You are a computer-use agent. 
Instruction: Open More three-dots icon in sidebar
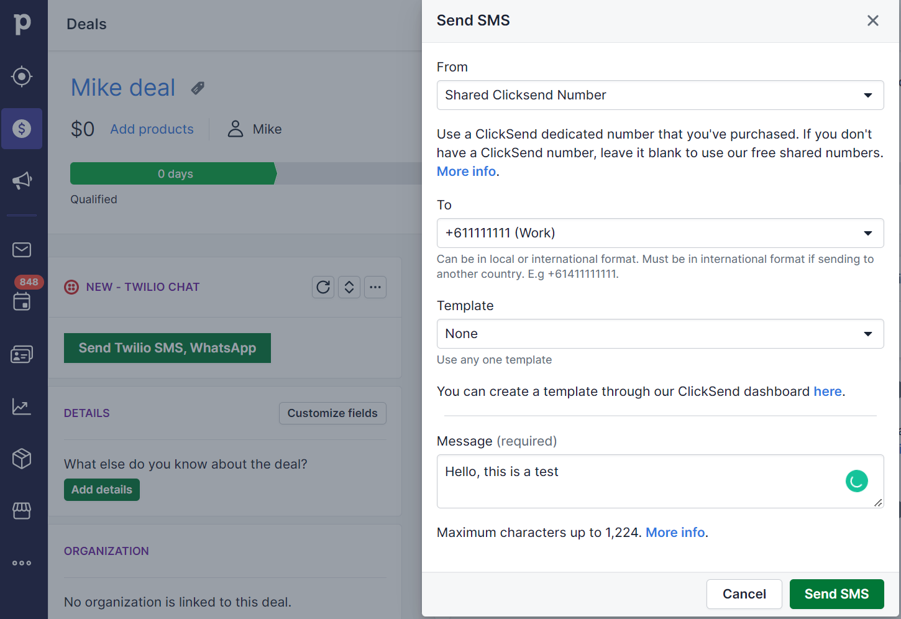click(22, 563)
